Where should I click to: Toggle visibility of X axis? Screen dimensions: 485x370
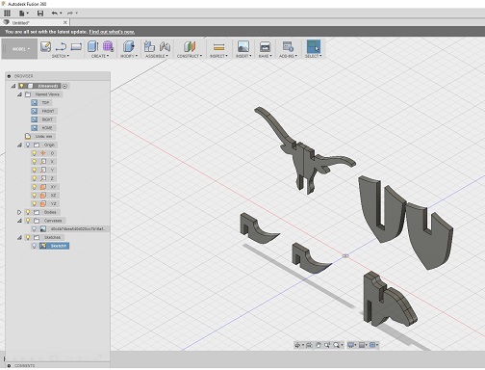coord(35,162)
